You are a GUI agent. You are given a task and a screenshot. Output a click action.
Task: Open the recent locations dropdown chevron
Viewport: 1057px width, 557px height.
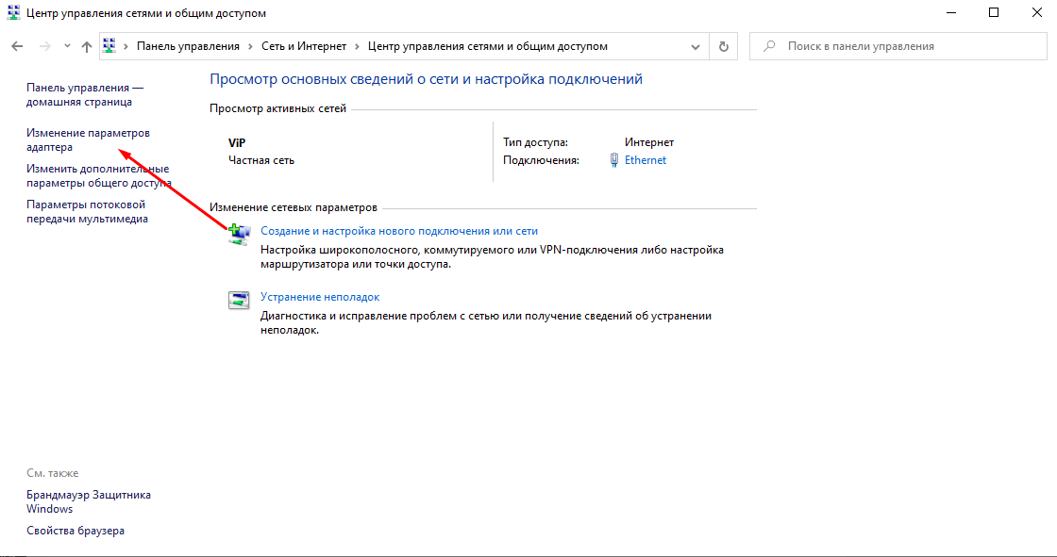click(x=67, y=46)
